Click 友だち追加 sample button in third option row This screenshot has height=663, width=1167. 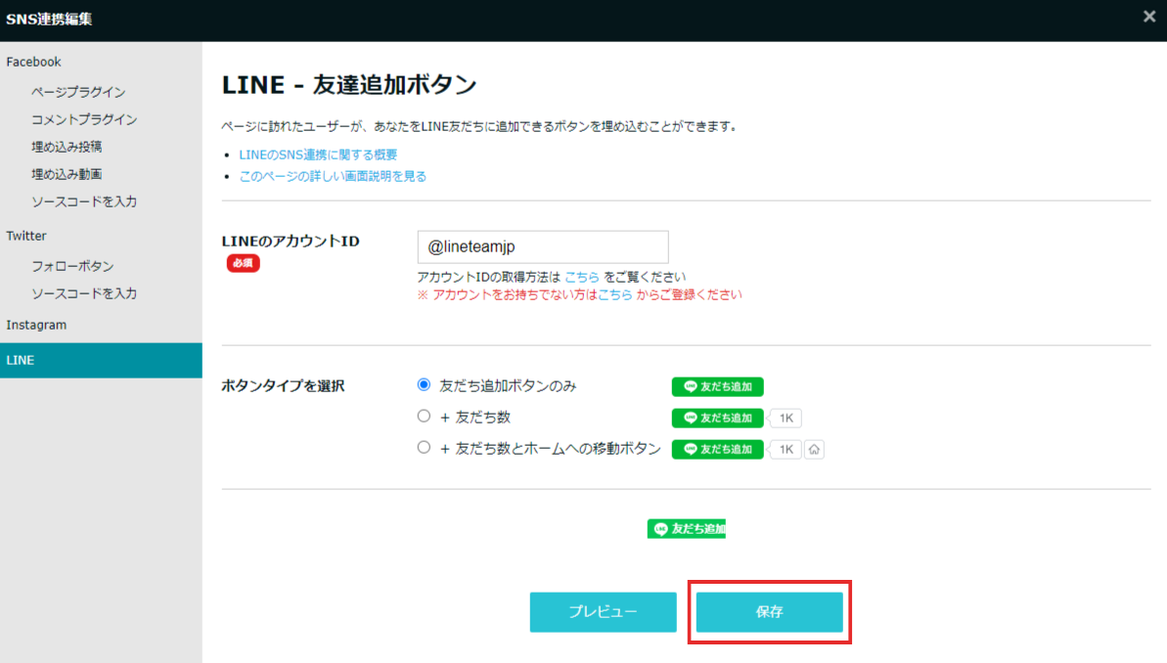(717, 450)
